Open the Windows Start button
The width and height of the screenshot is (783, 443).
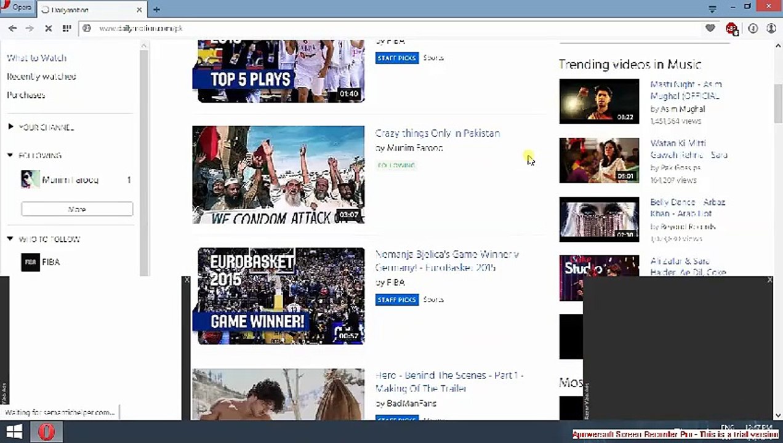pos(14,432)
